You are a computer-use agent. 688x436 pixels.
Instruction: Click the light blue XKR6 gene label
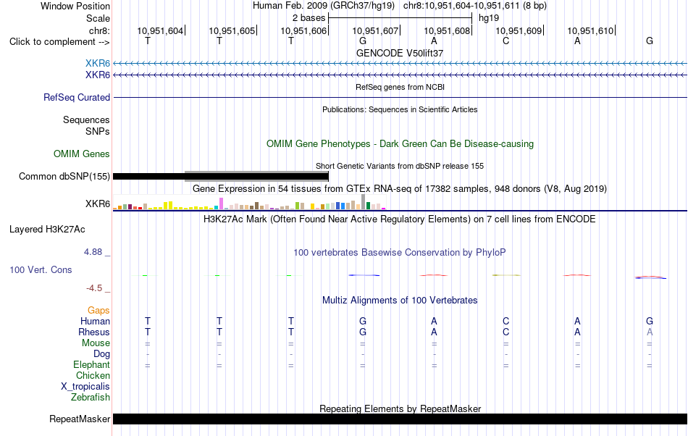point(98,64)
